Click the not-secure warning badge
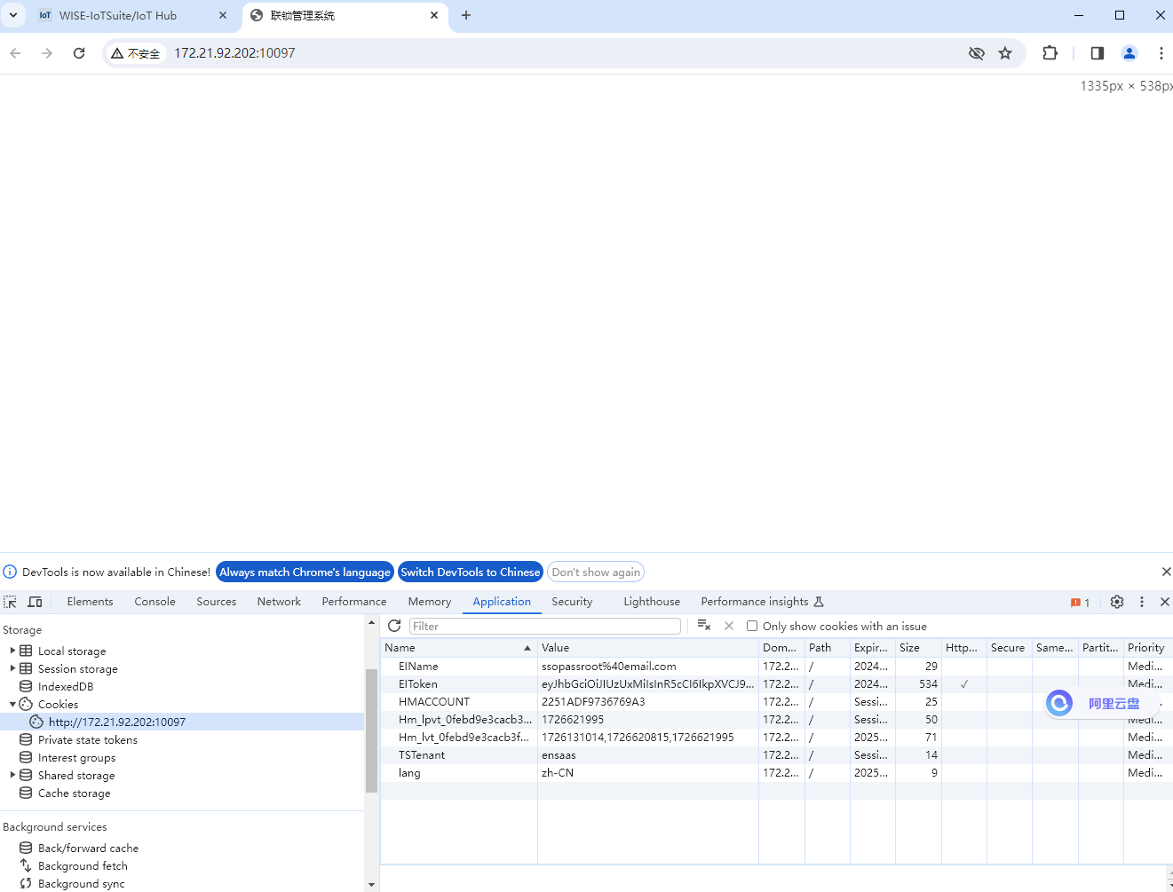The height and width of the screenshot is (892, 1173). [x=136, y=53]
